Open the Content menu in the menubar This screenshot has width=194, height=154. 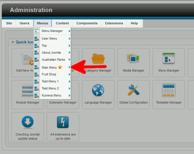coord(62,23)
